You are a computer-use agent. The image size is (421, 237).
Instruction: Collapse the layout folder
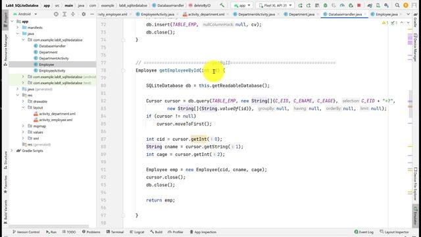pos(23,107)
